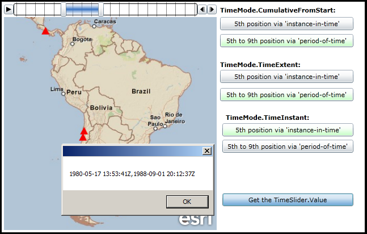Click OK in the message dialog

pyautogui.click(x=187, y=202)
